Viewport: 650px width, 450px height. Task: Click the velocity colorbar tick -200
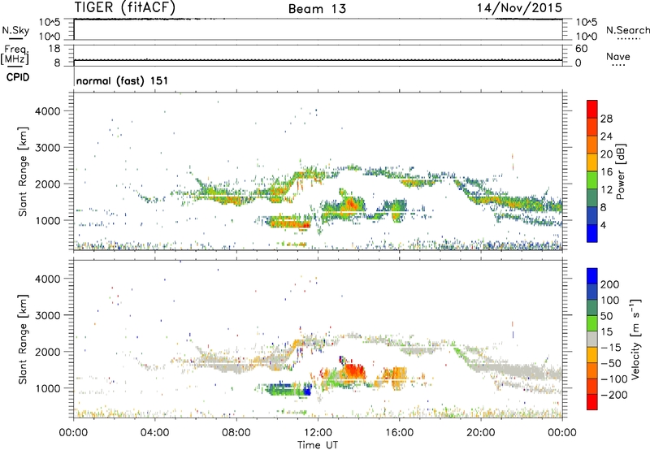pos(613,395)
